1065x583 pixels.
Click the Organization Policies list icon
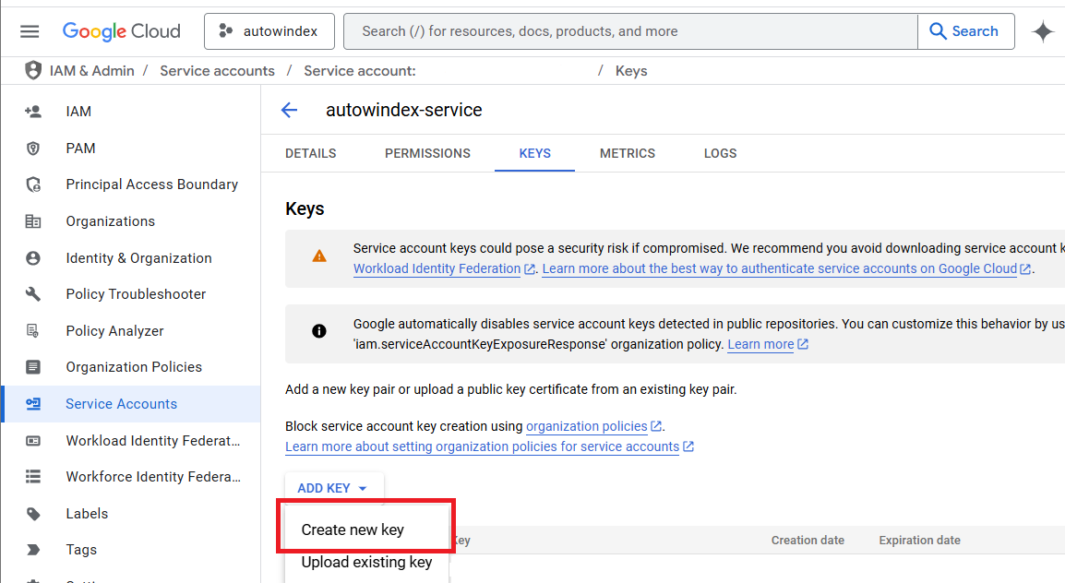point(32,367)
